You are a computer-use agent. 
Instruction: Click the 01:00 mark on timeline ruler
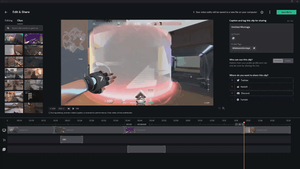(188, 121)
